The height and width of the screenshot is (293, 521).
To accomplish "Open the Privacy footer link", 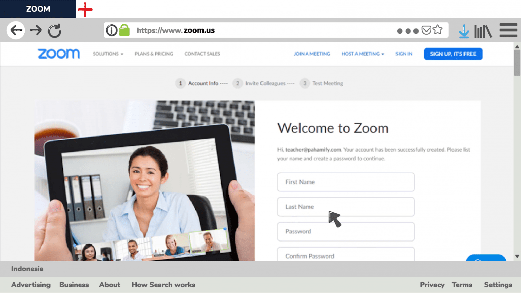I will point(432,285).
